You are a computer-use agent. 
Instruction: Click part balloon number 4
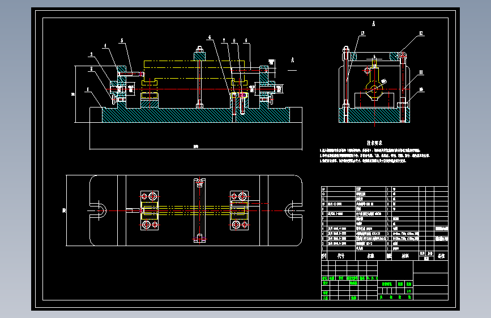point(105,46)
